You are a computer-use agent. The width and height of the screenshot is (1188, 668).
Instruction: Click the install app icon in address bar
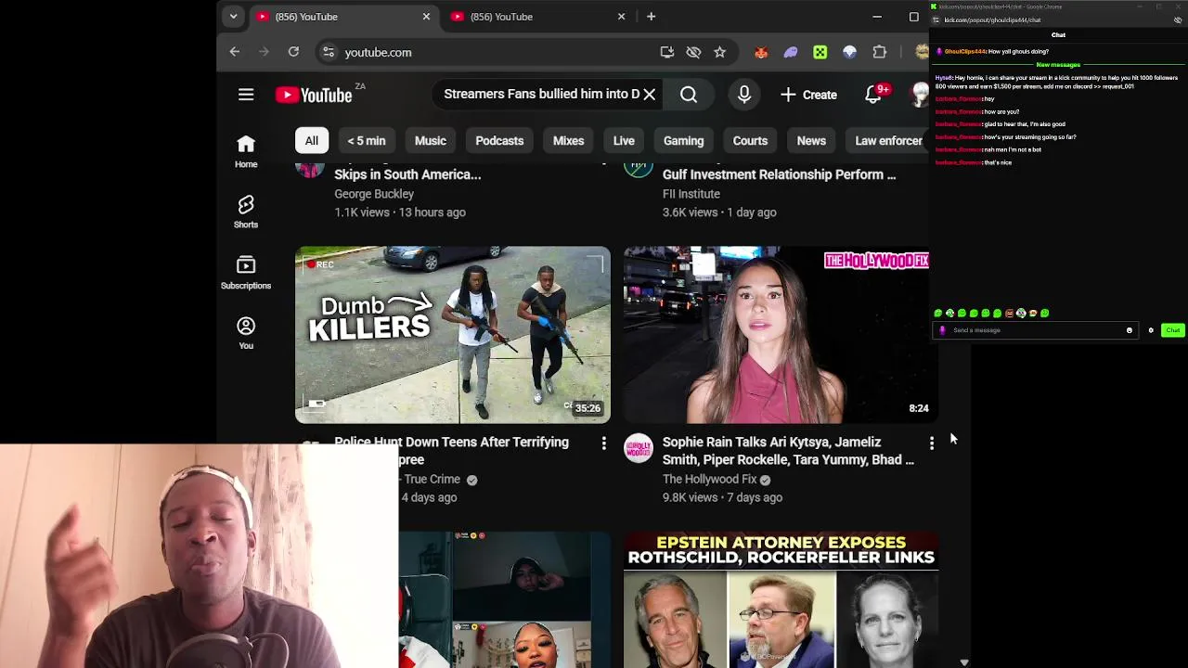point(667,52)
